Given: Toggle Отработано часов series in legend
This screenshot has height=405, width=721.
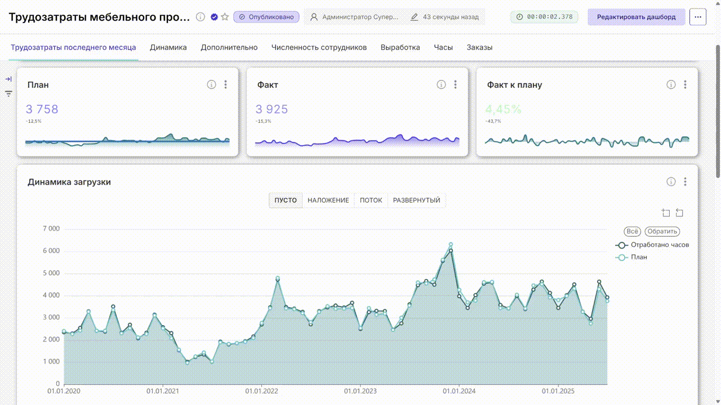Looking at the screenshot, I should point(652,245).
